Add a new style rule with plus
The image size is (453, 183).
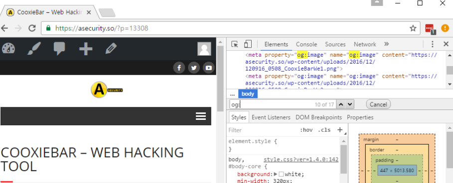340,130
